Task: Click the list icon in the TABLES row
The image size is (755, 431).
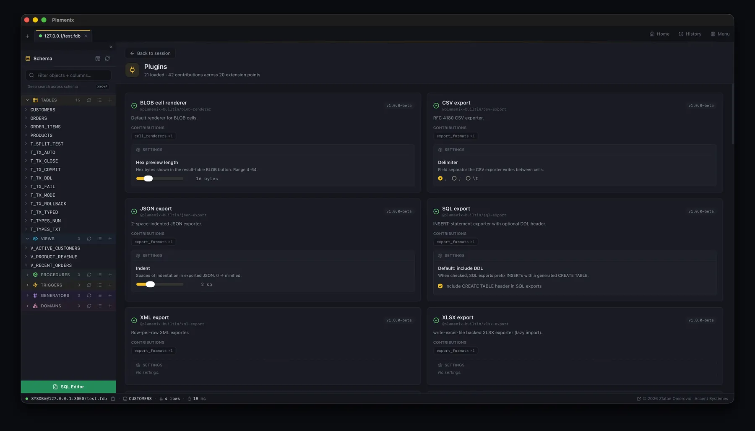Action: click(99, 100)
